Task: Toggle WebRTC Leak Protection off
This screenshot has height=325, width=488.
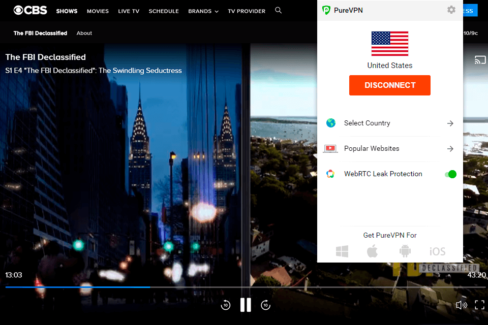Action: (450, 174)
